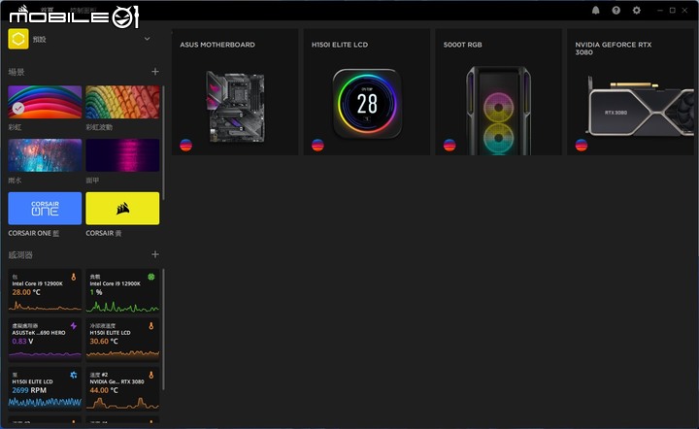Expand the profile dropdown chevron
The width and height of the screenshot is (699, 429).
tap(148, 39)
